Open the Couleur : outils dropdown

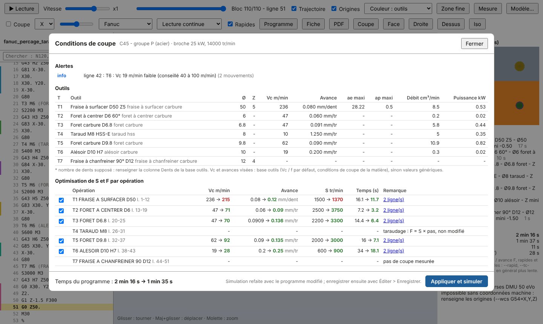point(398,9)
